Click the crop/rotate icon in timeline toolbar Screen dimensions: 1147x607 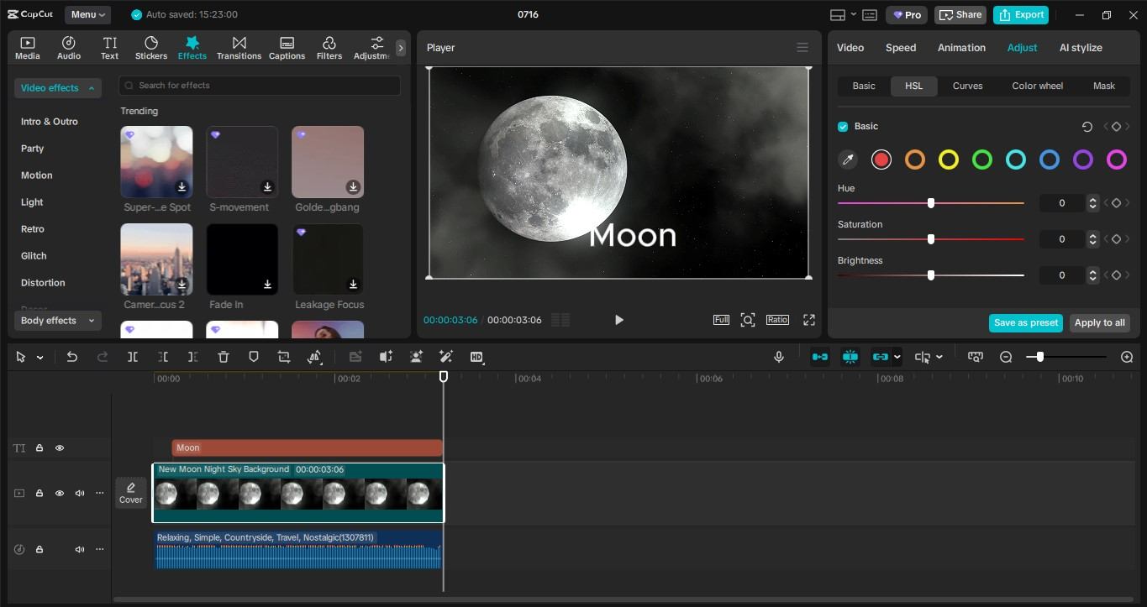pyautogui.click(x=284, y=357)
